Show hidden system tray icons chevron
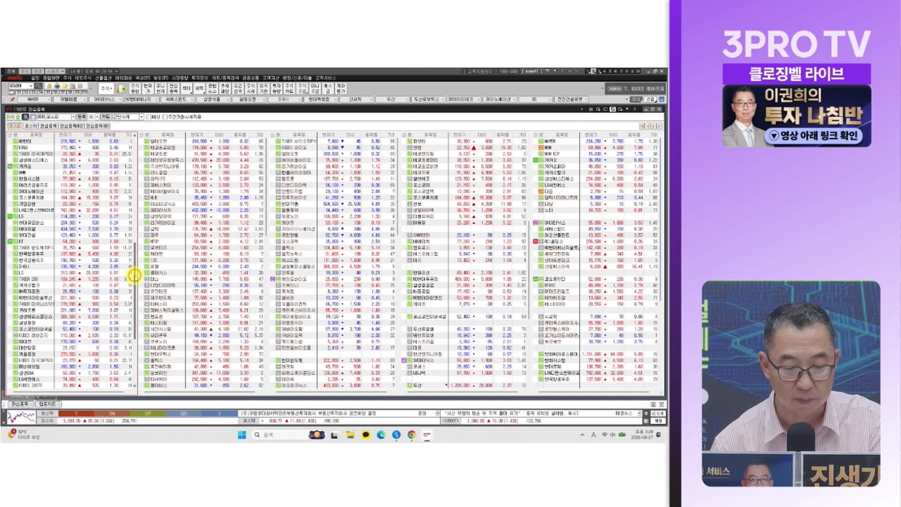 click(x=582, y=435)
